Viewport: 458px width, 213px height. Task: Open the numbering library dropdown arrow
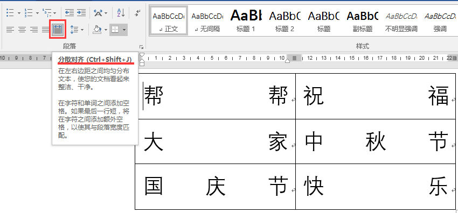37,13
